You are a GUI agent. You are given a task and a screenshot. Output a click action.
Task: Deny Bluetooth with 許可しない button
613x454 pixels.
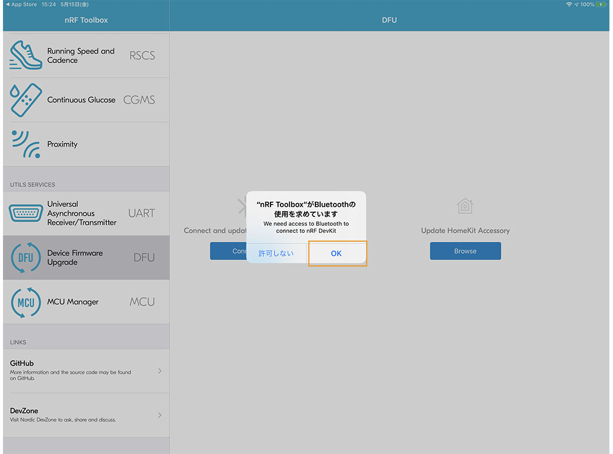point(276,254)
